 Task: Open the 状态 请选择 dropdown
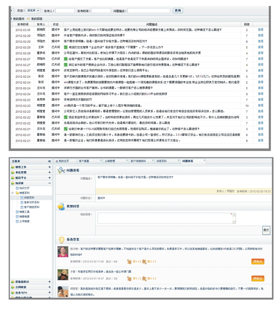tap(38, 11)
